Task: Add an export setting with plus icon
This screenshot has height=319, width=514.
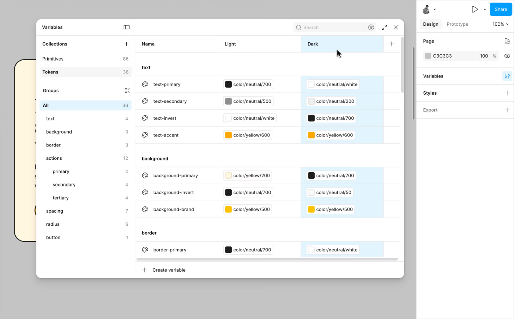Action: pos(507,110)
